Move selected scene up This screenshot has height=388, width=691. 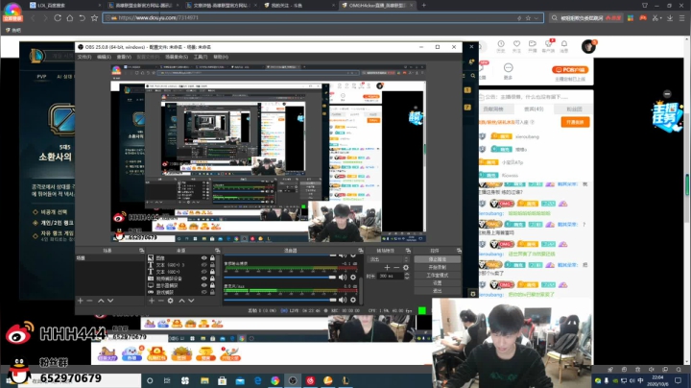[101, 301]
